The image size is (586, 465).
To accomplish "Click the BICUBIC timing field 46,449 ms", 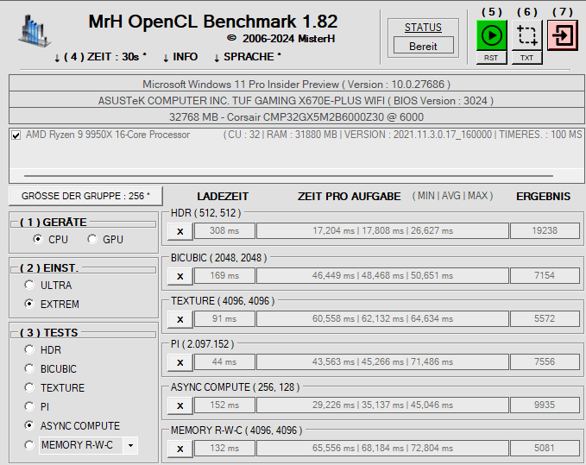I will point(382,276).
